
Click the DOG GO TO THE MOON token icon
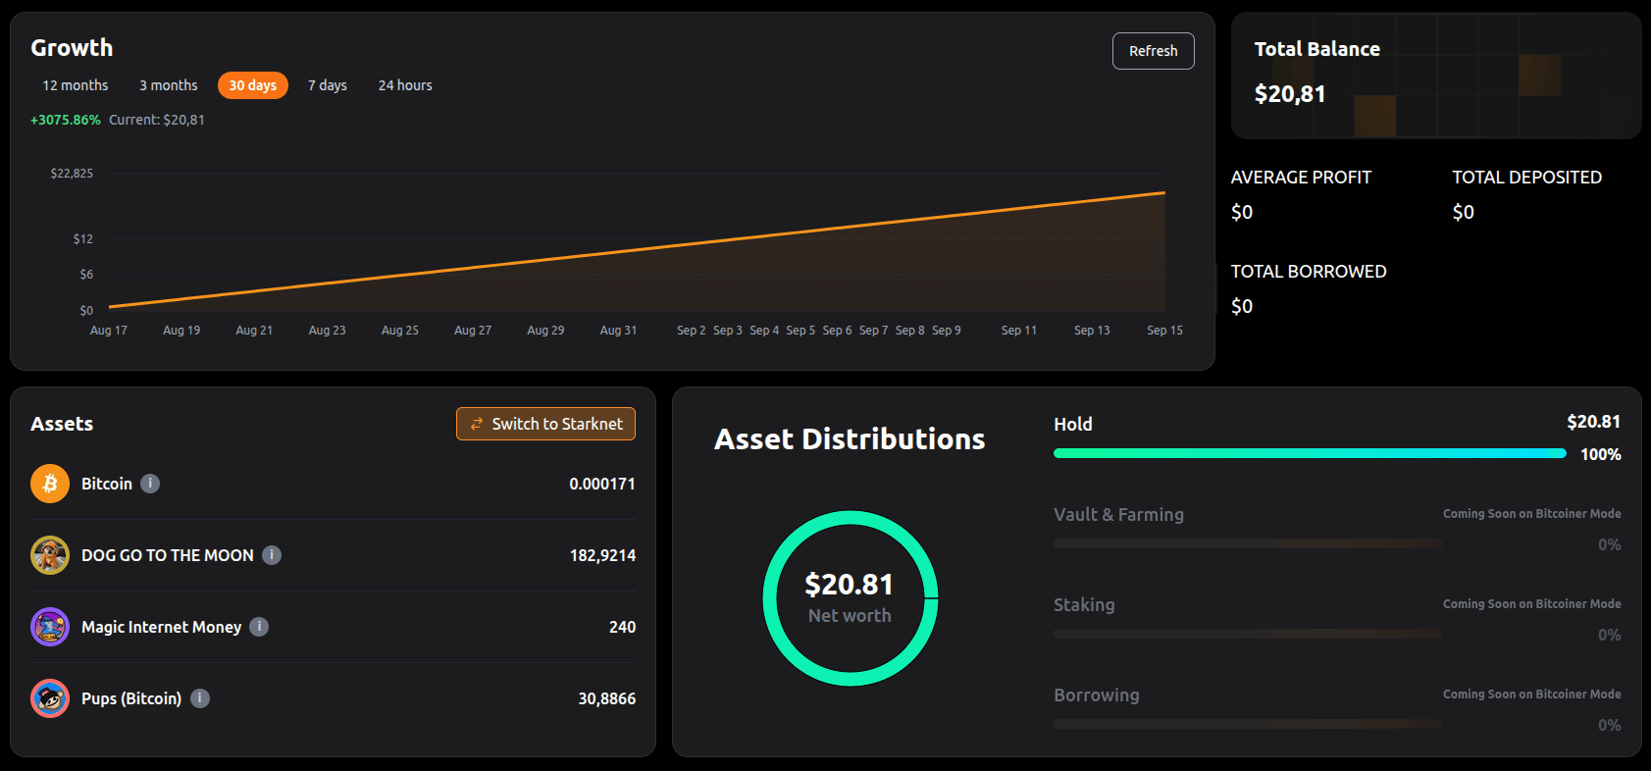click(50, 555)
